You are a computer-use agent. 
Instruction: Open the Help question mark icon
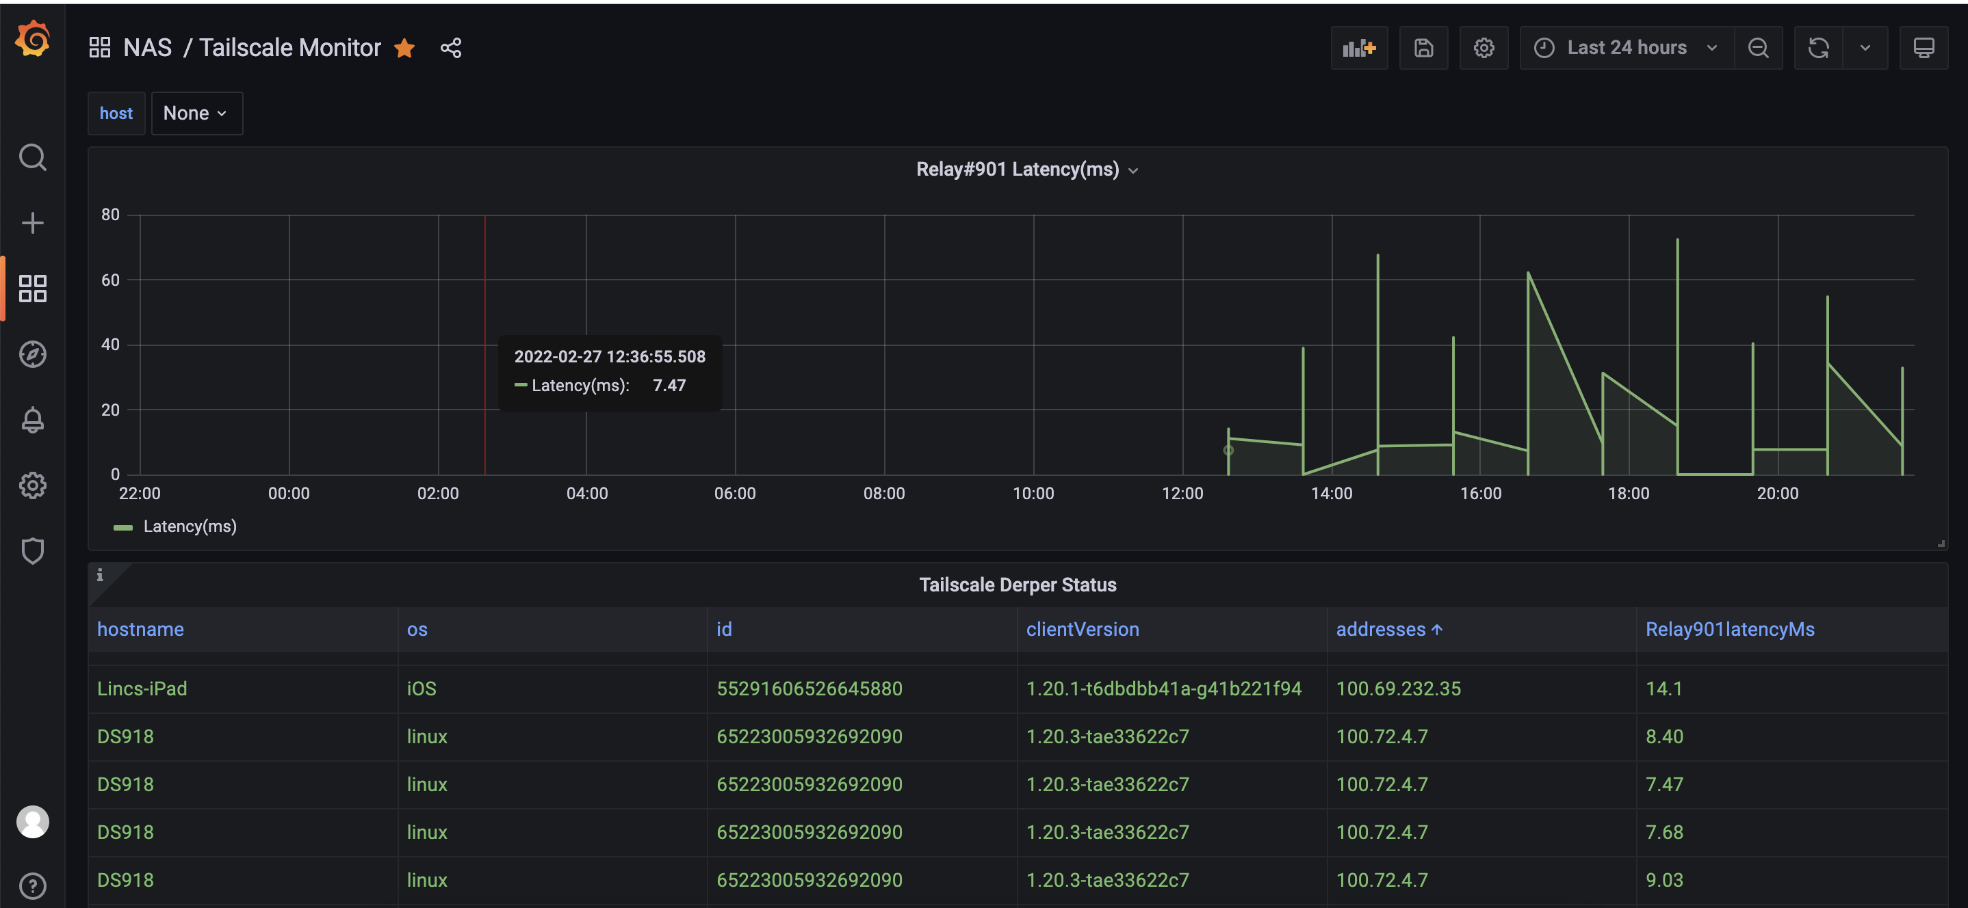[33, 886]
